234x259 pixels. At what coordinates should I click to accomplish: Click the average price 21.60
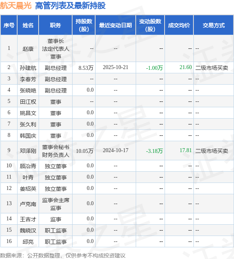[186, 67]
